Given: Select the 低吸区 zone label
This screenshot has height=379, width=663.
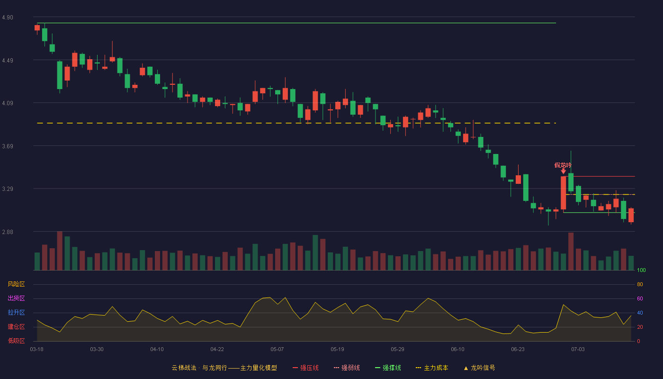Looking at the screenshot, I should click(x=16, y=341).
